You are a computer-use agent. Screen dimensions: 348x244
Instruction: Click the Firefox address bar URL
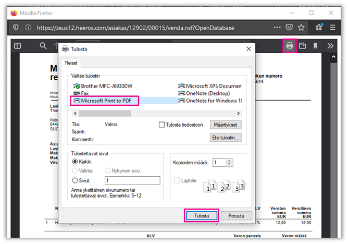pos(135,28)
